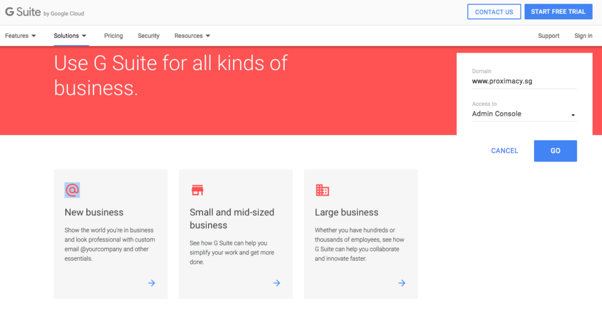Screen dimensions: 602x311
Task: Expand the Solutions menu
Action: coord(70,36)
